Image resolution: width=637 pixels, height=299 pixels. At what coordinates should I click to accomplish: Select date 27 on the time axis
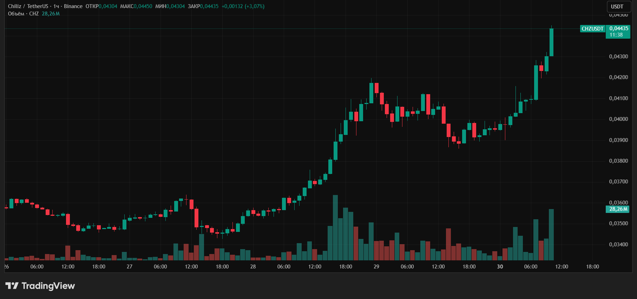130,267
